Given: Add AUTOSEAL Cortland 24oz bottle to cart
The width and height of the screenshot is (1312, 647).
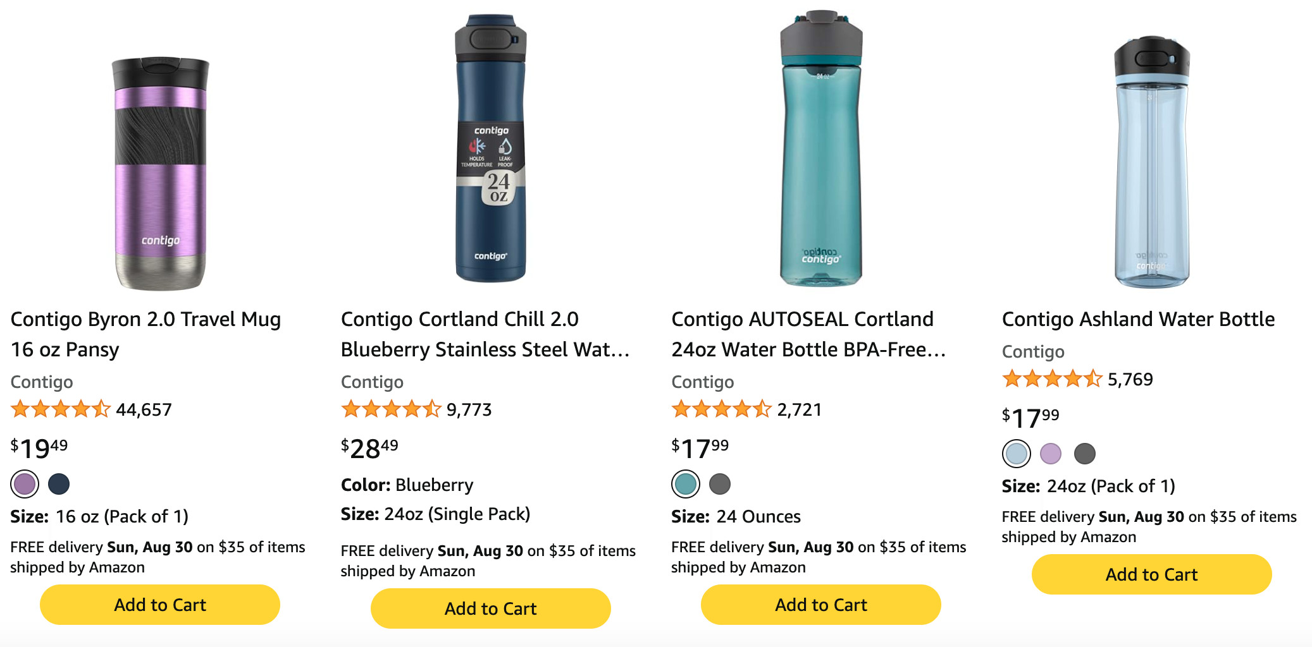Looking at the screenshot, I should pos(821,605).
